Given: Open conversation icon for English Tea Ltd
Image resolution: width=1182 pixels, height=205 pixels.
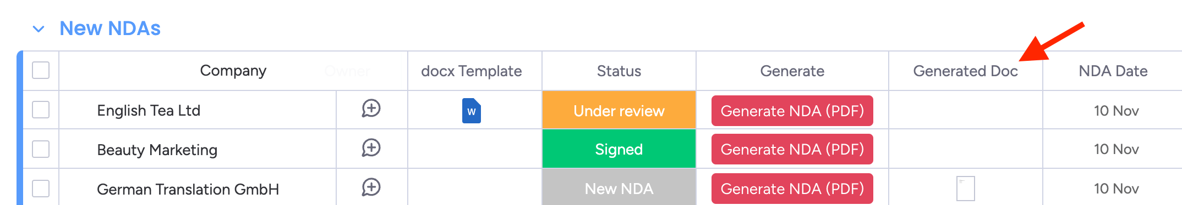Looking at the screenshot, I should 371,109.
